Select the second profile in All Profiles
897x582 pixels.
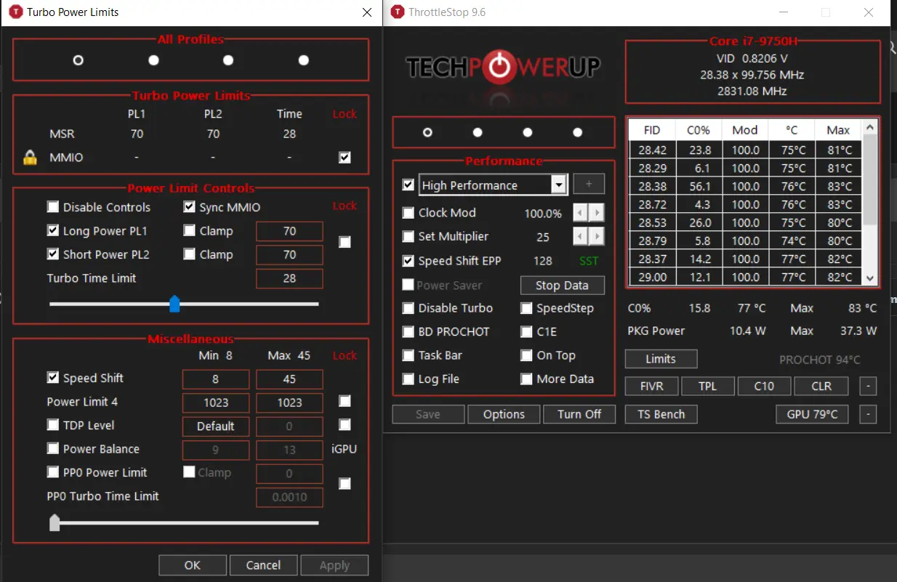point(153,60)
